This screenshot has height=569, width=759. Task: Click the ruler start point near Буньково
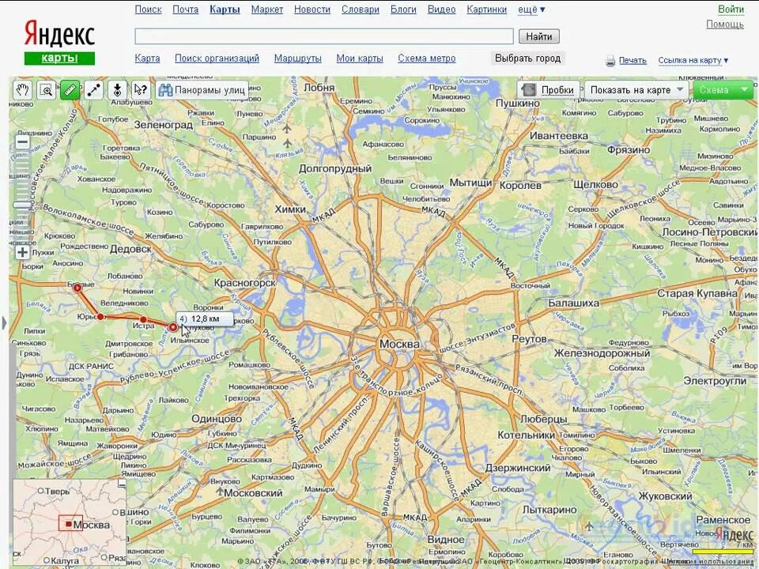77,288
